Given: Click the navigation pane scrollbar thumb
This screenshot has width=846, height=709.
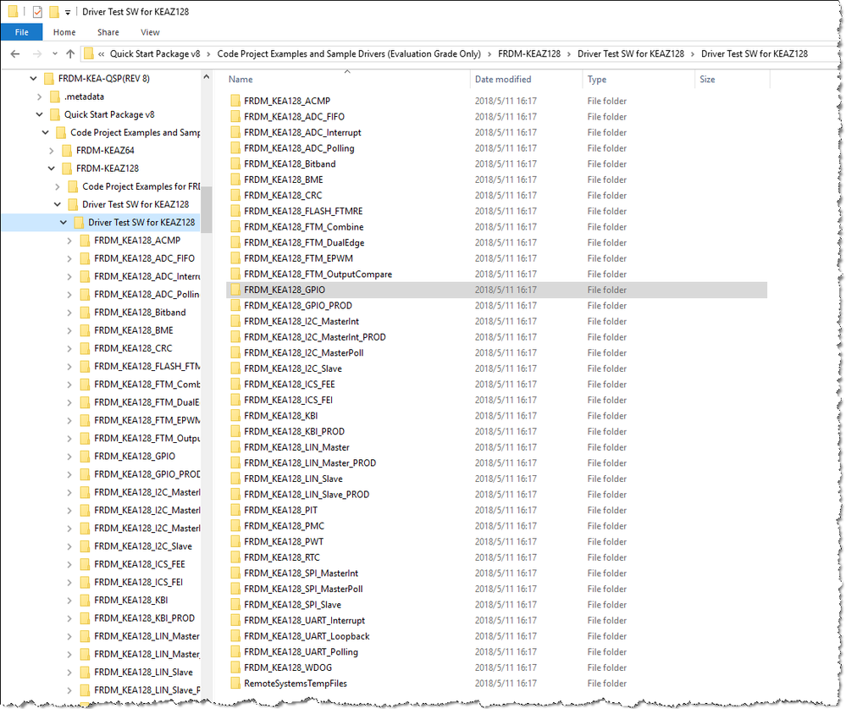Looking at the screenshot, I should click(x=206, y=209).
